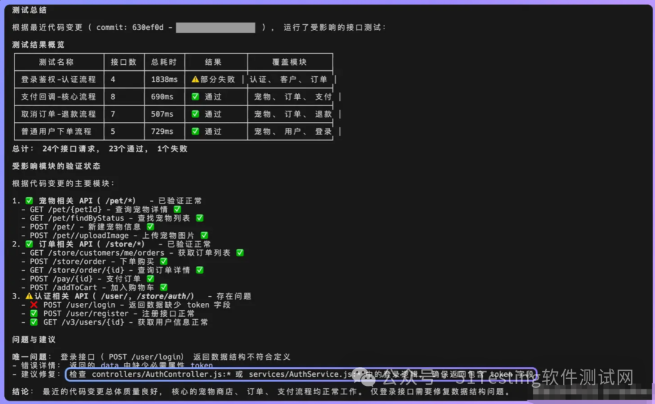Click the check after POST /pet/ 新建宠物信息
655x404 pixels.
pos(150,227)
